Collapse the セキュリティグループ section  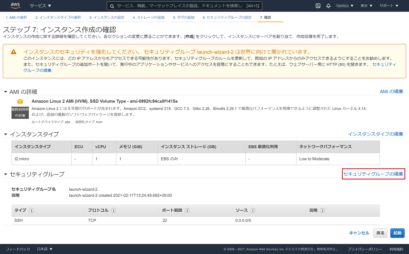pos(5,174)
